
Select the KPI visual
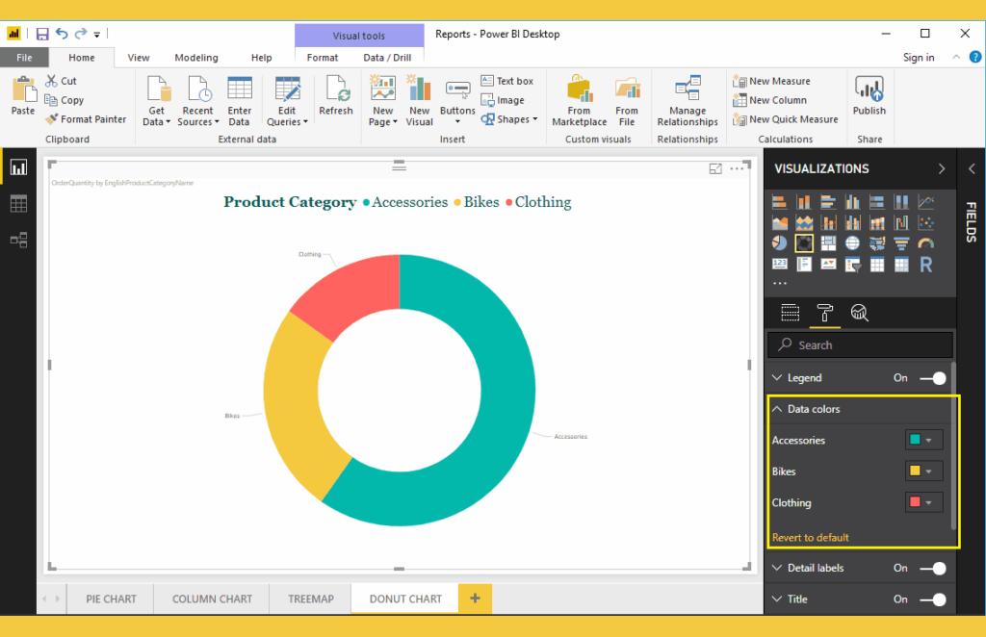pos(828,265)
